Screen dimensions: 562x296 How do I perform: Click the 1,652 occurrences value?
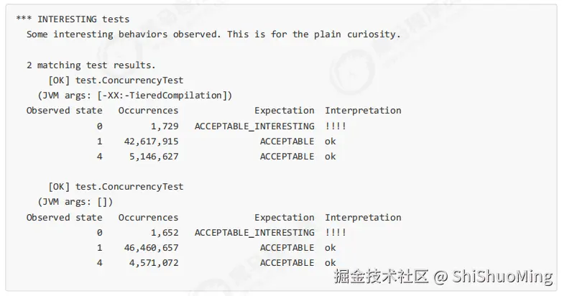click(165, 233)
